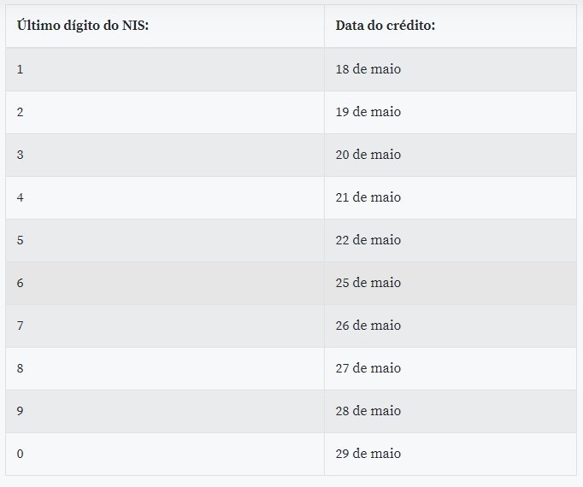Select the '18 de maio' date cell

450,69
